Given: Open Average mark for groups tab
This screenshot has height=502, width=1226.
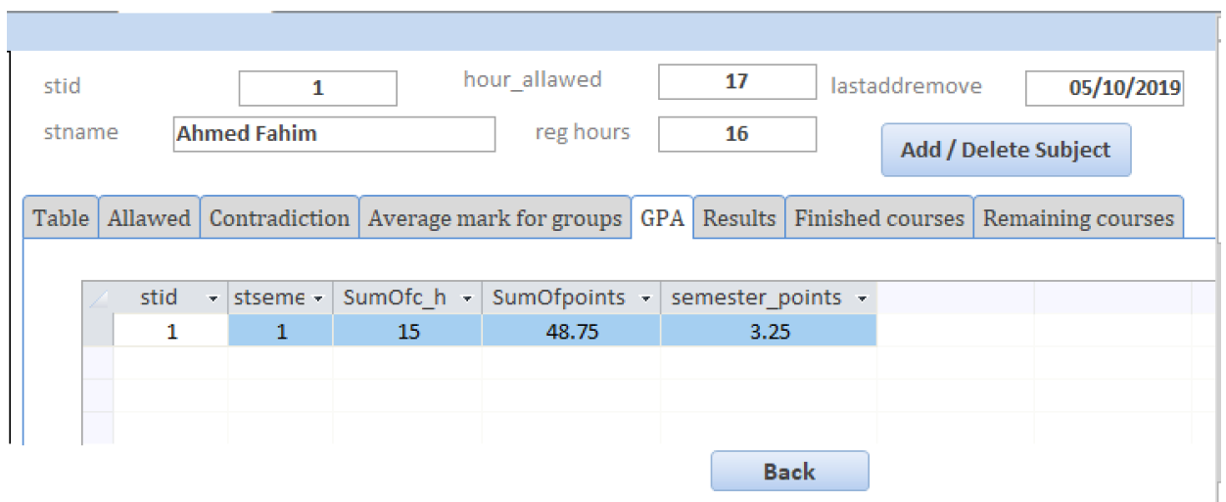Looking at the screenshot, I should tap(495, 217).
